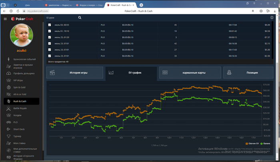Open the language globe selector

pos(272,18)
